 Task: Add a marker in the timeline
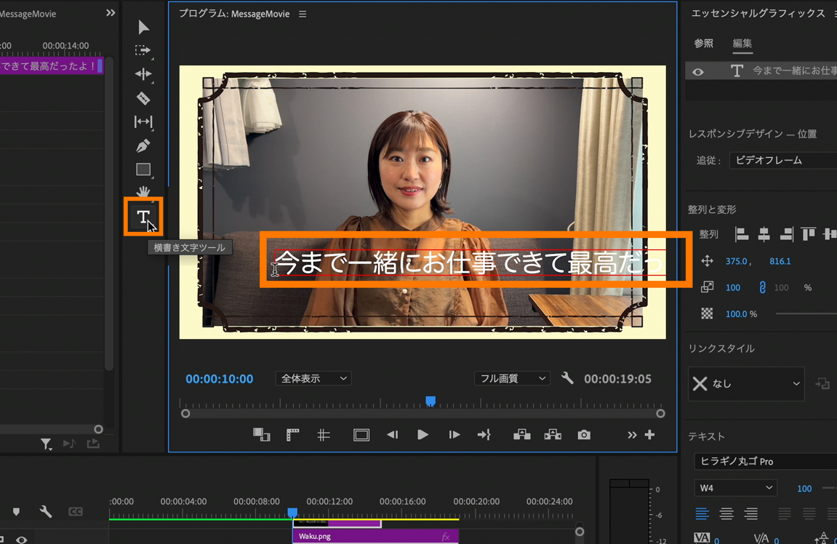click(x=16, y=511)
